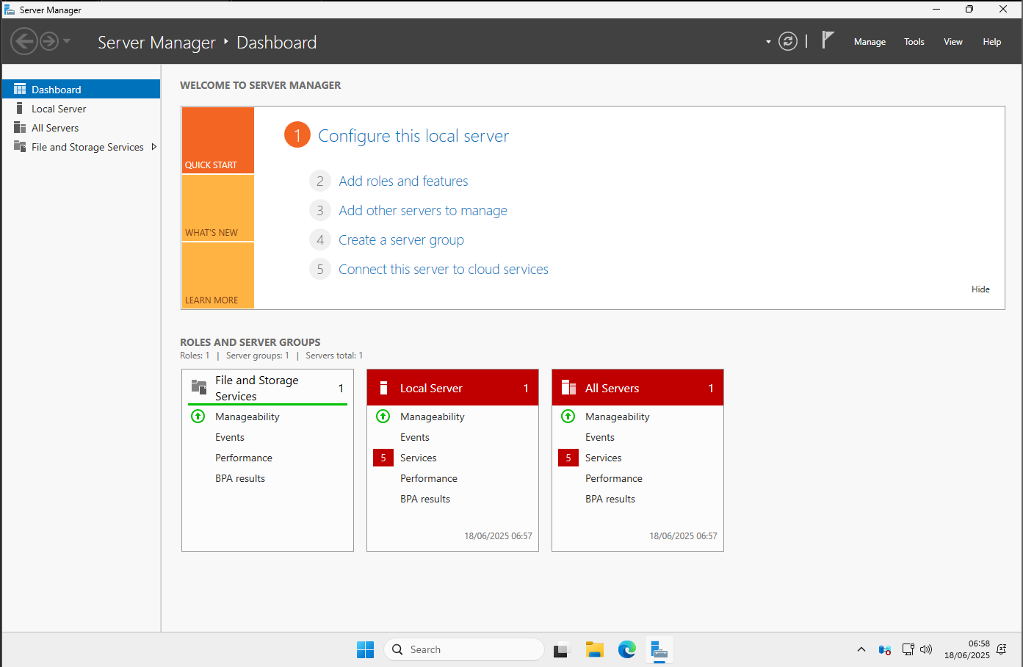Click the Server Manager taskbar icon
The image size is (1023, 667).
659,649
